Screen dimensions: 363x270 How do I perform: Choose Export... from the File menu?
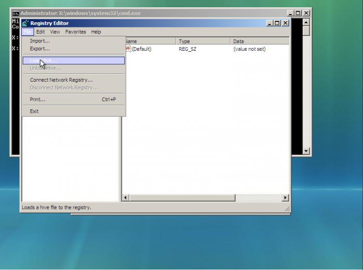click(x=74, y=49)
